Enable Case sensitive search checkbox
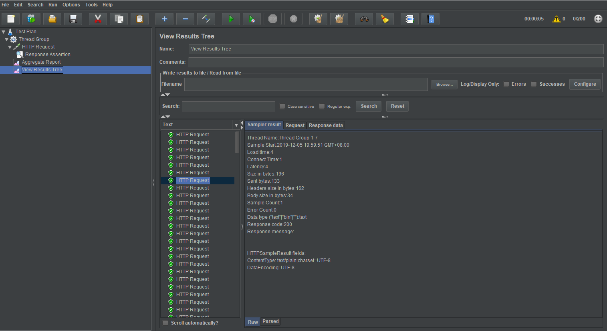The image size is (607, 331). coord(282,106)
